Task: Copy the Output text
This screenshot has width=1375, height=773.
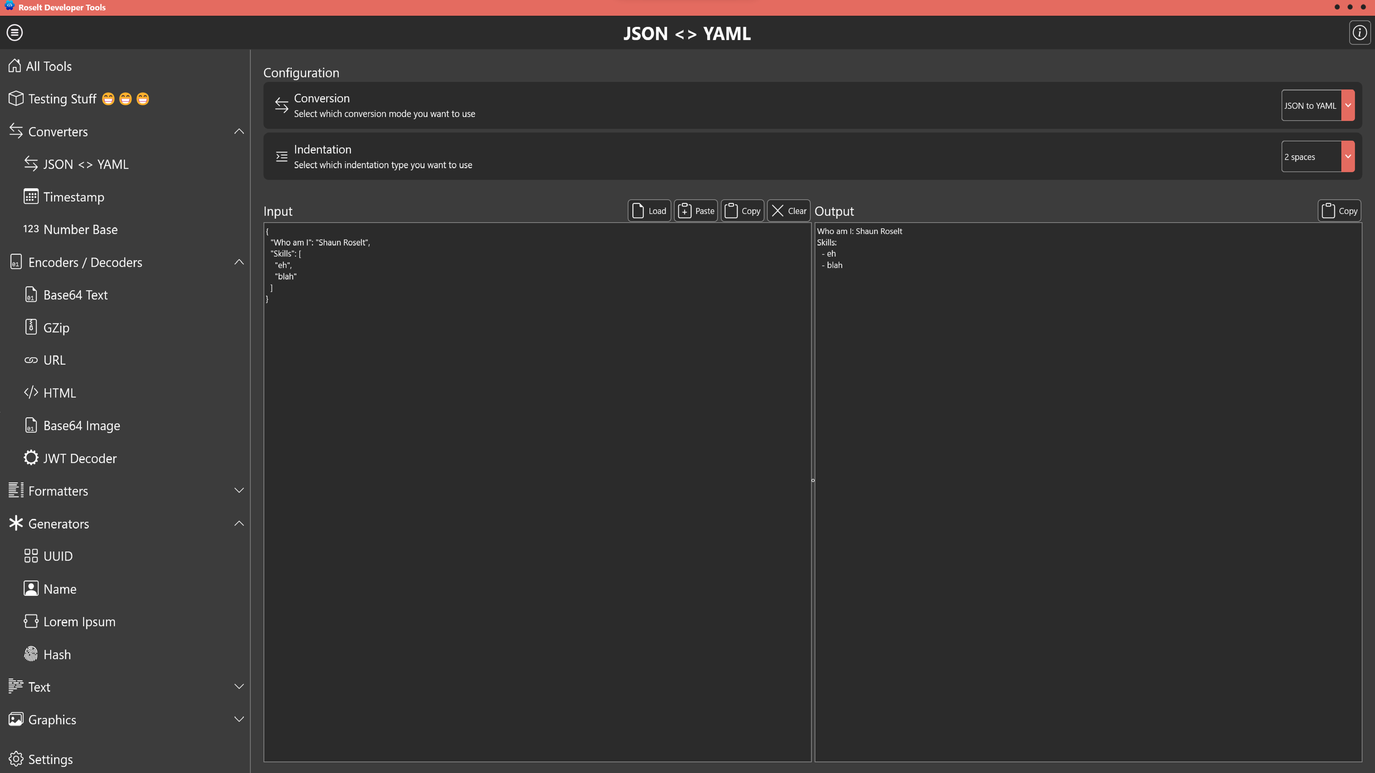Action: pos(1339,211)
